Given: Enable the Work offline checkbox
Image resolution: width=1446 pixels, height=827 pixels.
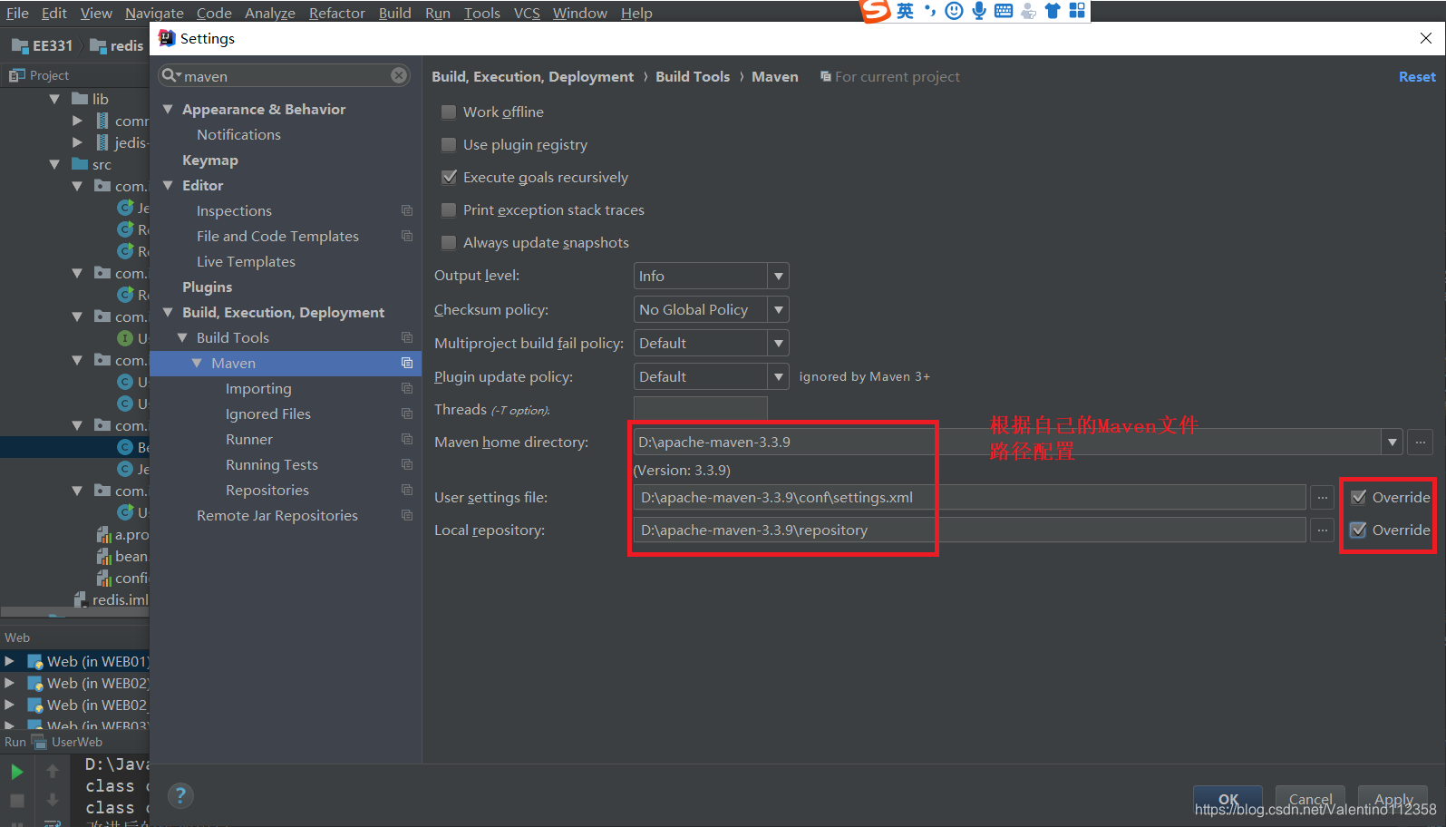Looking at the screenshot, I should pyautogui.click(x=448, y=112).
